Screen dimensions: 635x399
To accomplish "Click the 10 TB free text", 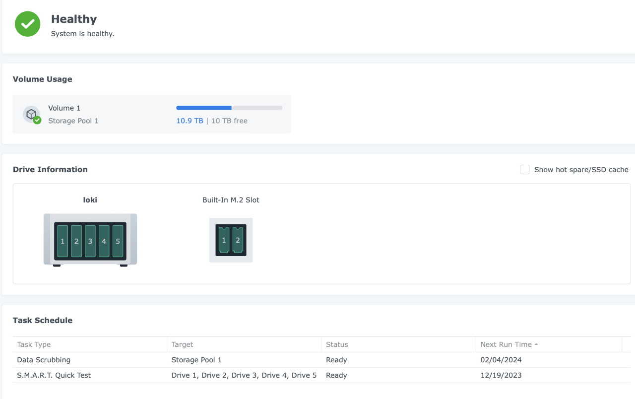I will tap(229, 121).
